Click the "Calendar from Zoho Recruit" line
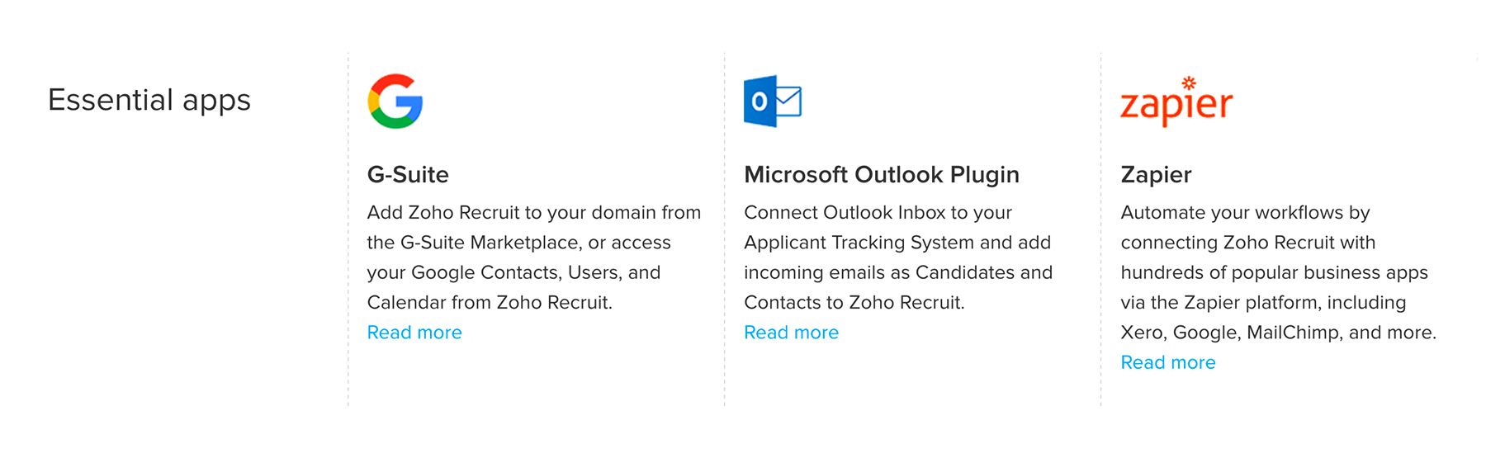Image resolution: width=1486 pixels, height=458 pixels. click(x=490, y=303)
